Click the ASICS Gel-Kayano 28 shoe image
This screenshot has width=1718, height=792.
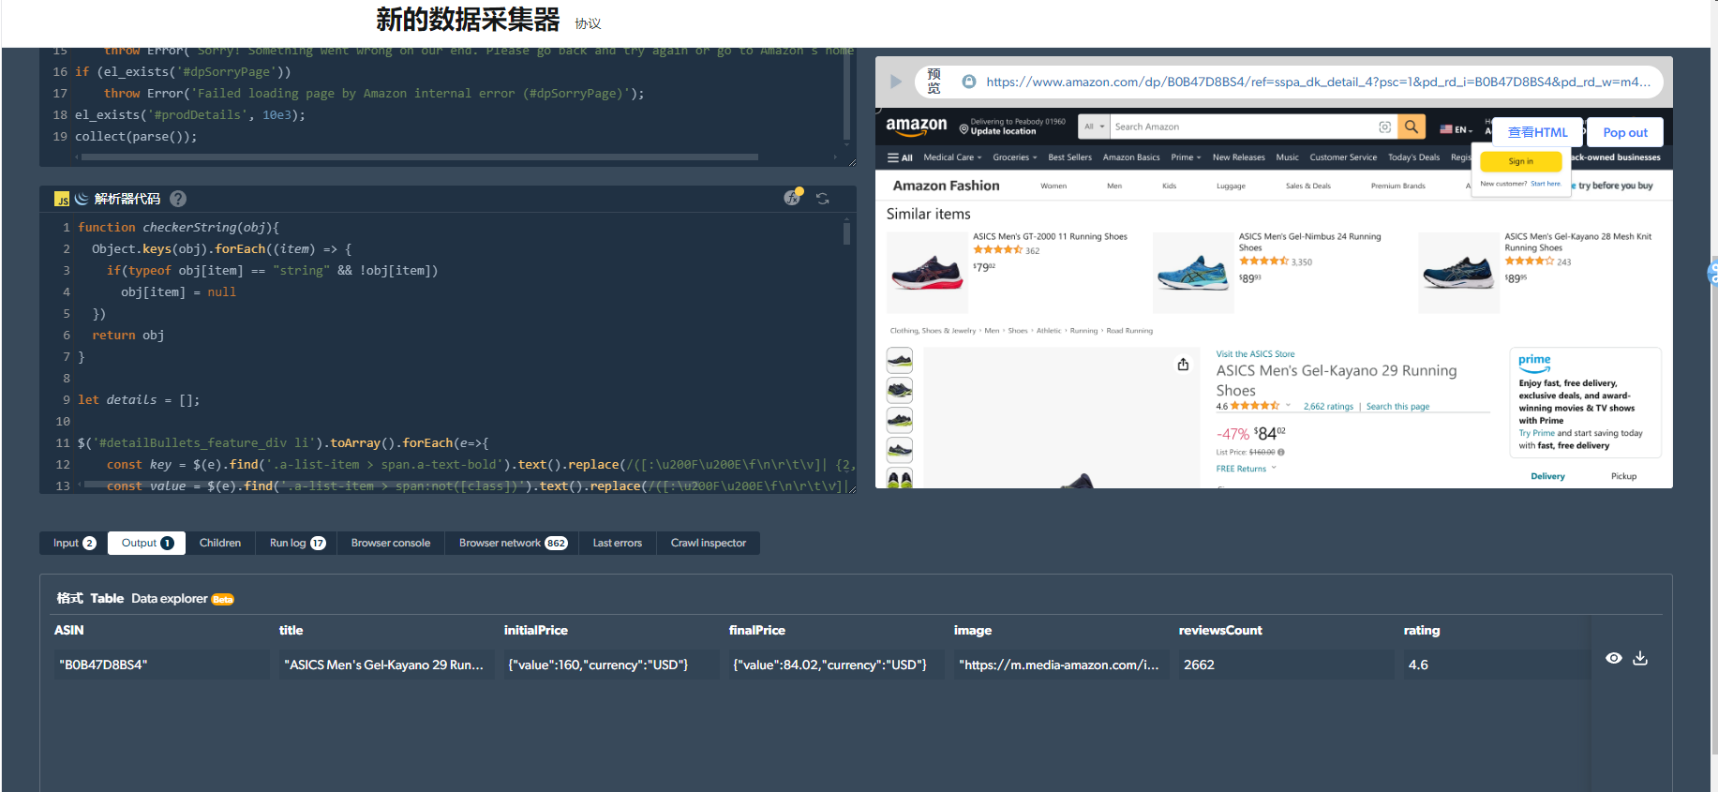(x=1458, y=273)
